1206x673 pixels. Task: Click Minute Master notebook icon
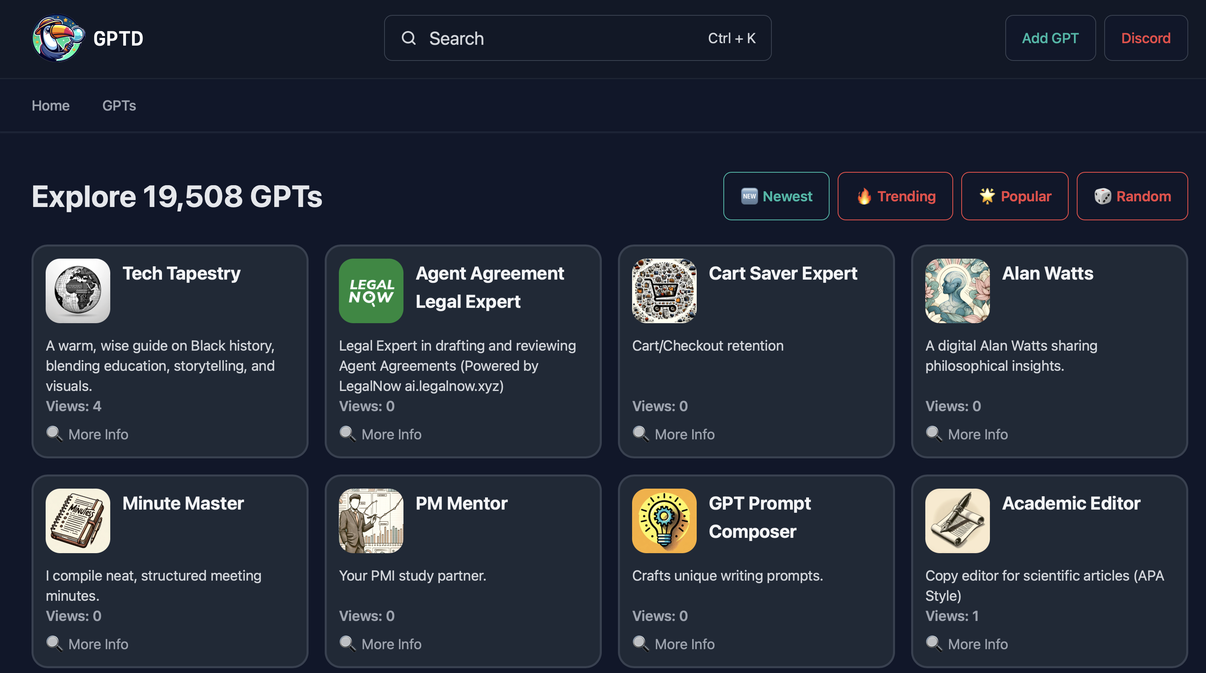click(x=78, y=520)
